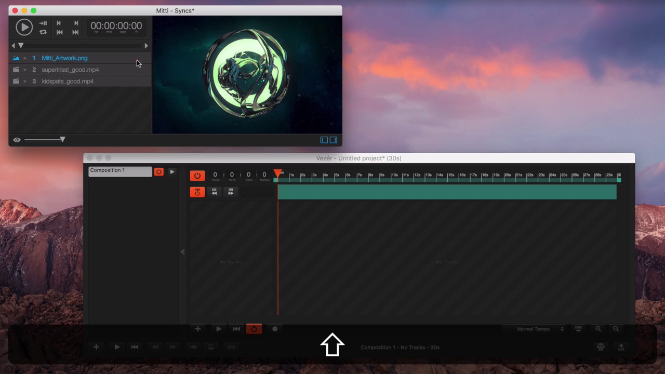Step back one frame in Mitti

(x=59, y=23)
